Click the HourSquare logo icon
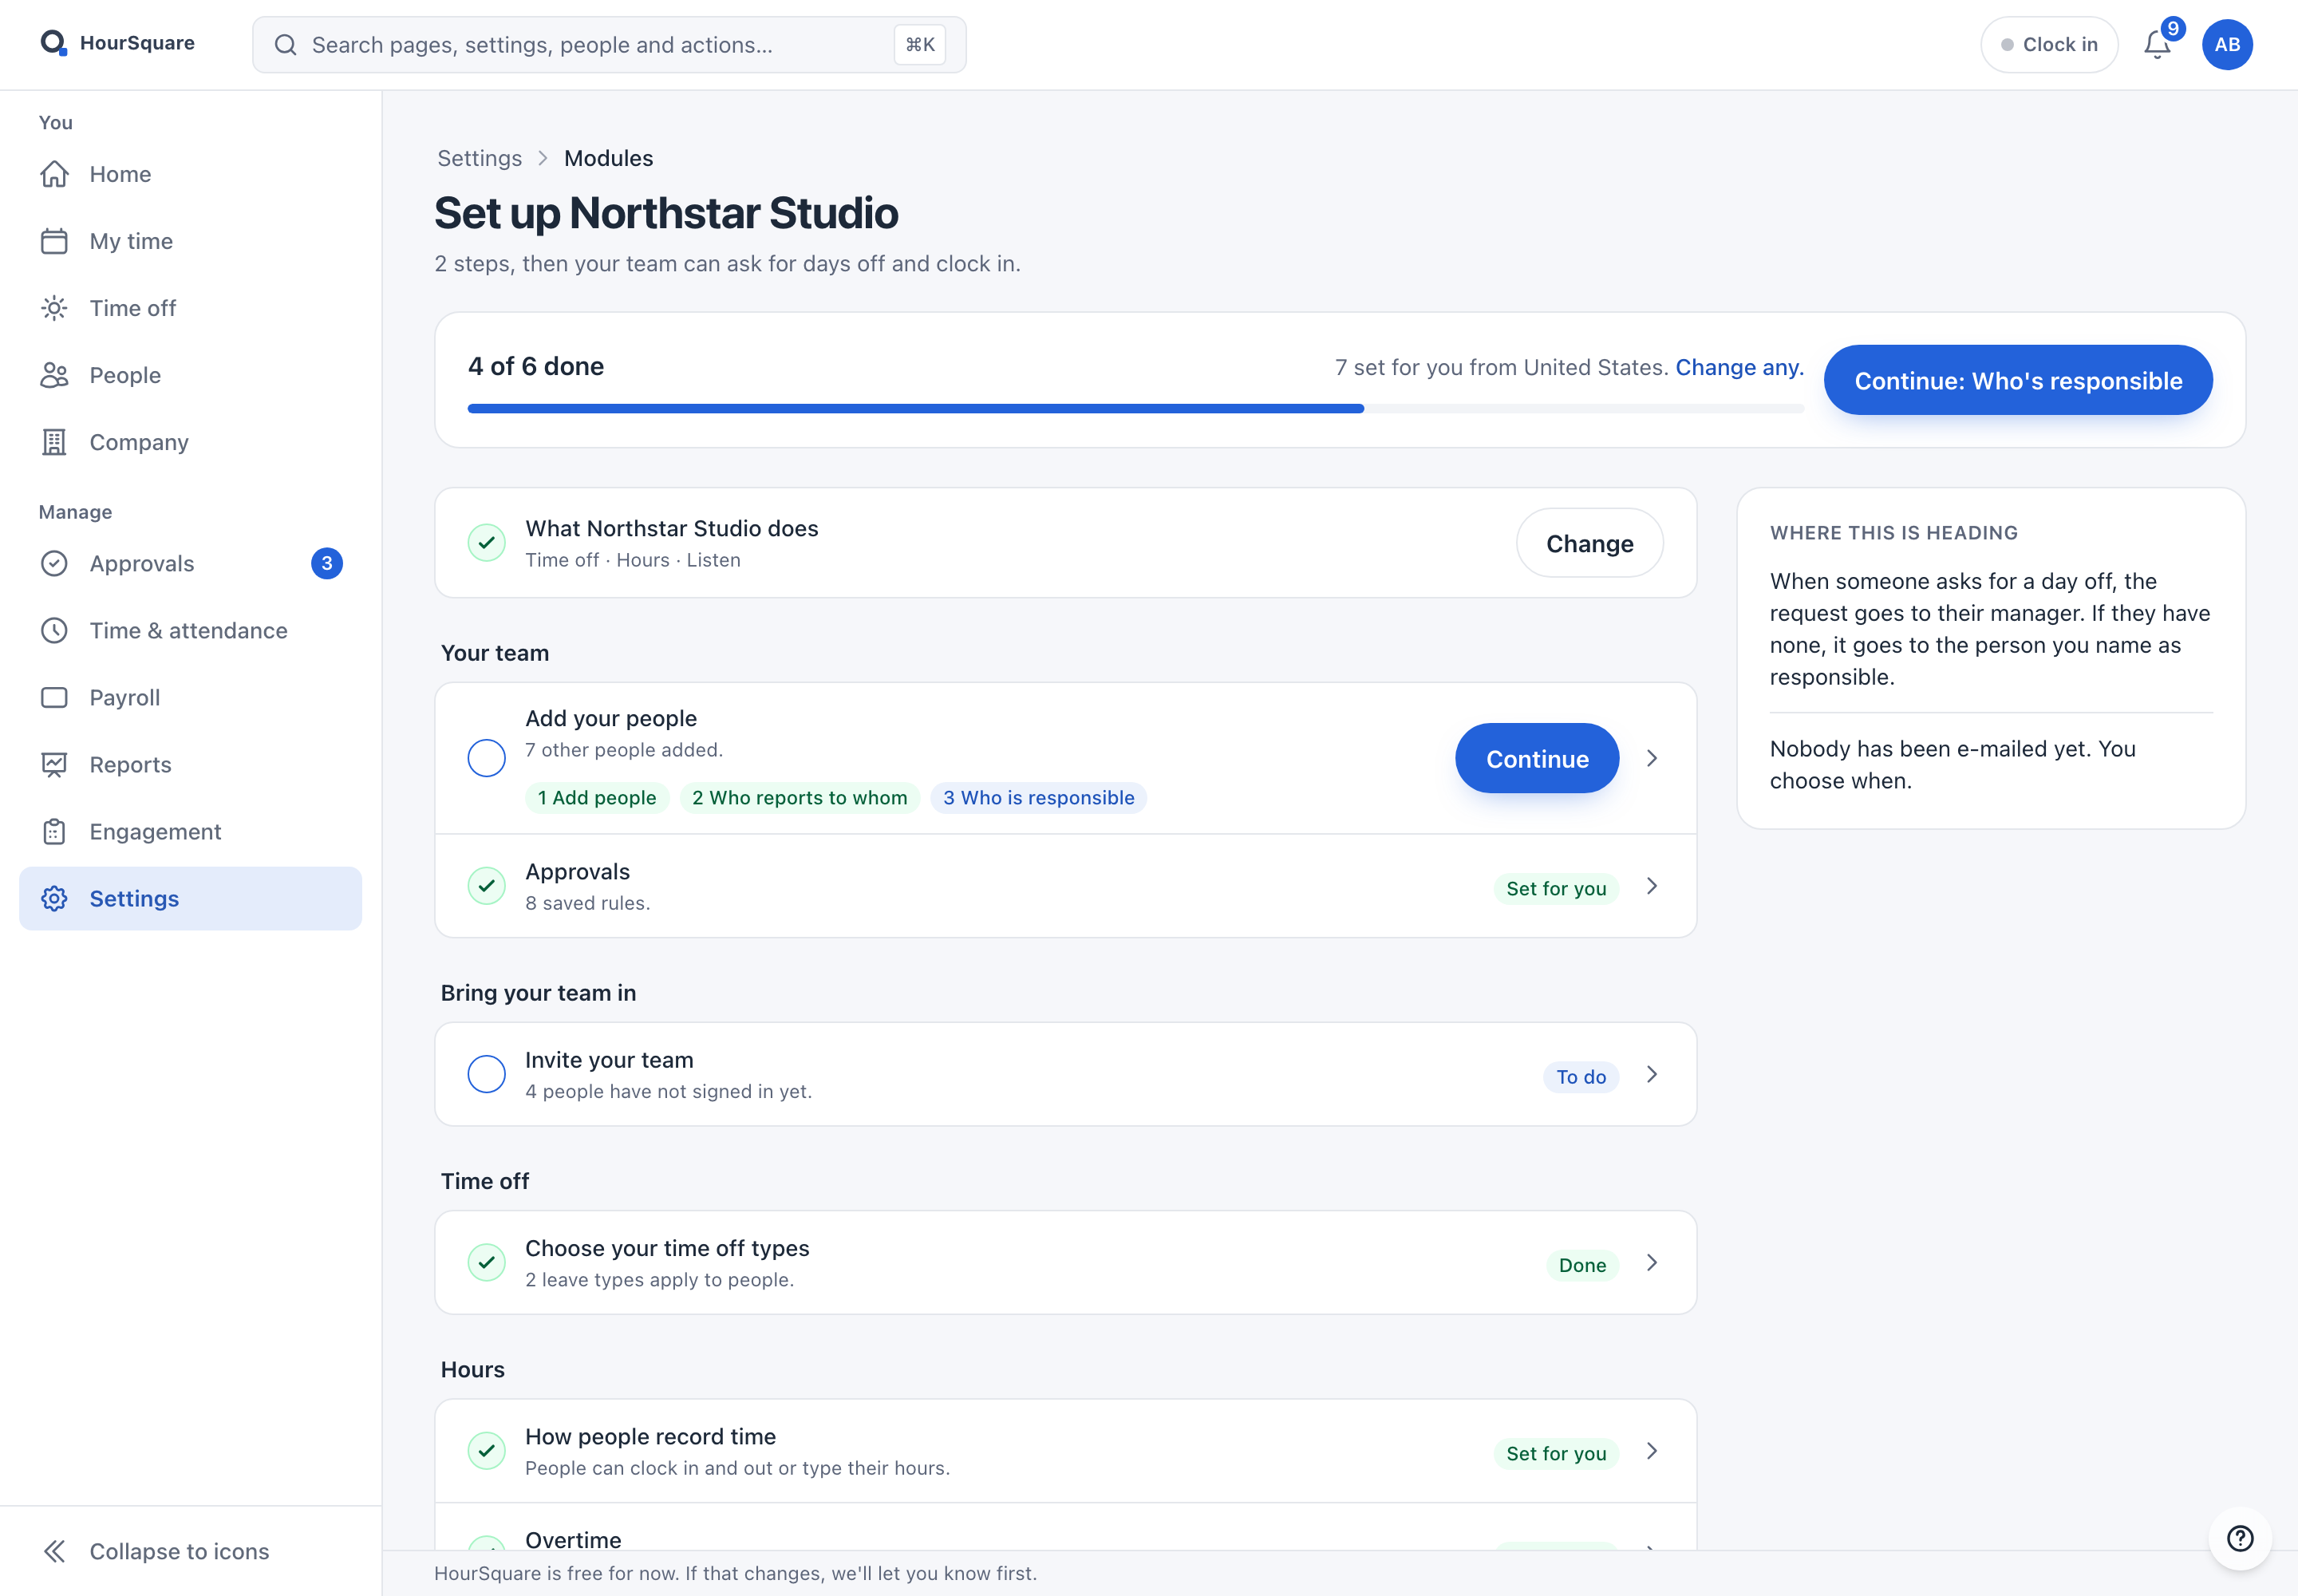The image size is (2298, 1596). (53, 43)
